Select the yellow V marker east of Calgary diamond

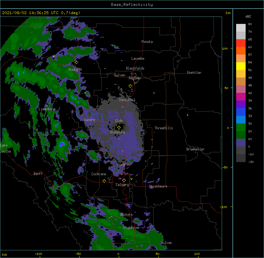point(131,179)
